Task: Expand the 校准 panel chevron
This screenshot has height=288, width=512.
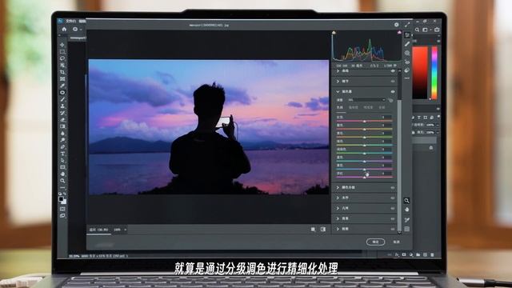Action: pyautogui.click(x=338, y=230)
